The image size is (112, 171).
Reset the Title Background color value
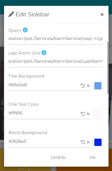(83, 86)
